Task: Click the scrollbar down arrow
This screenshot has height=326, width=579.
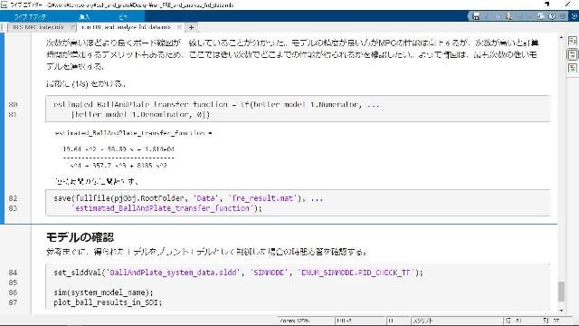Action: (561, 311)
